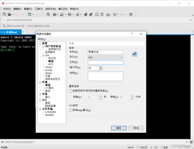This screenshot has width=194, height=149.
Task: Select SFTP in the category tree
Action: (x=51, y=64)
